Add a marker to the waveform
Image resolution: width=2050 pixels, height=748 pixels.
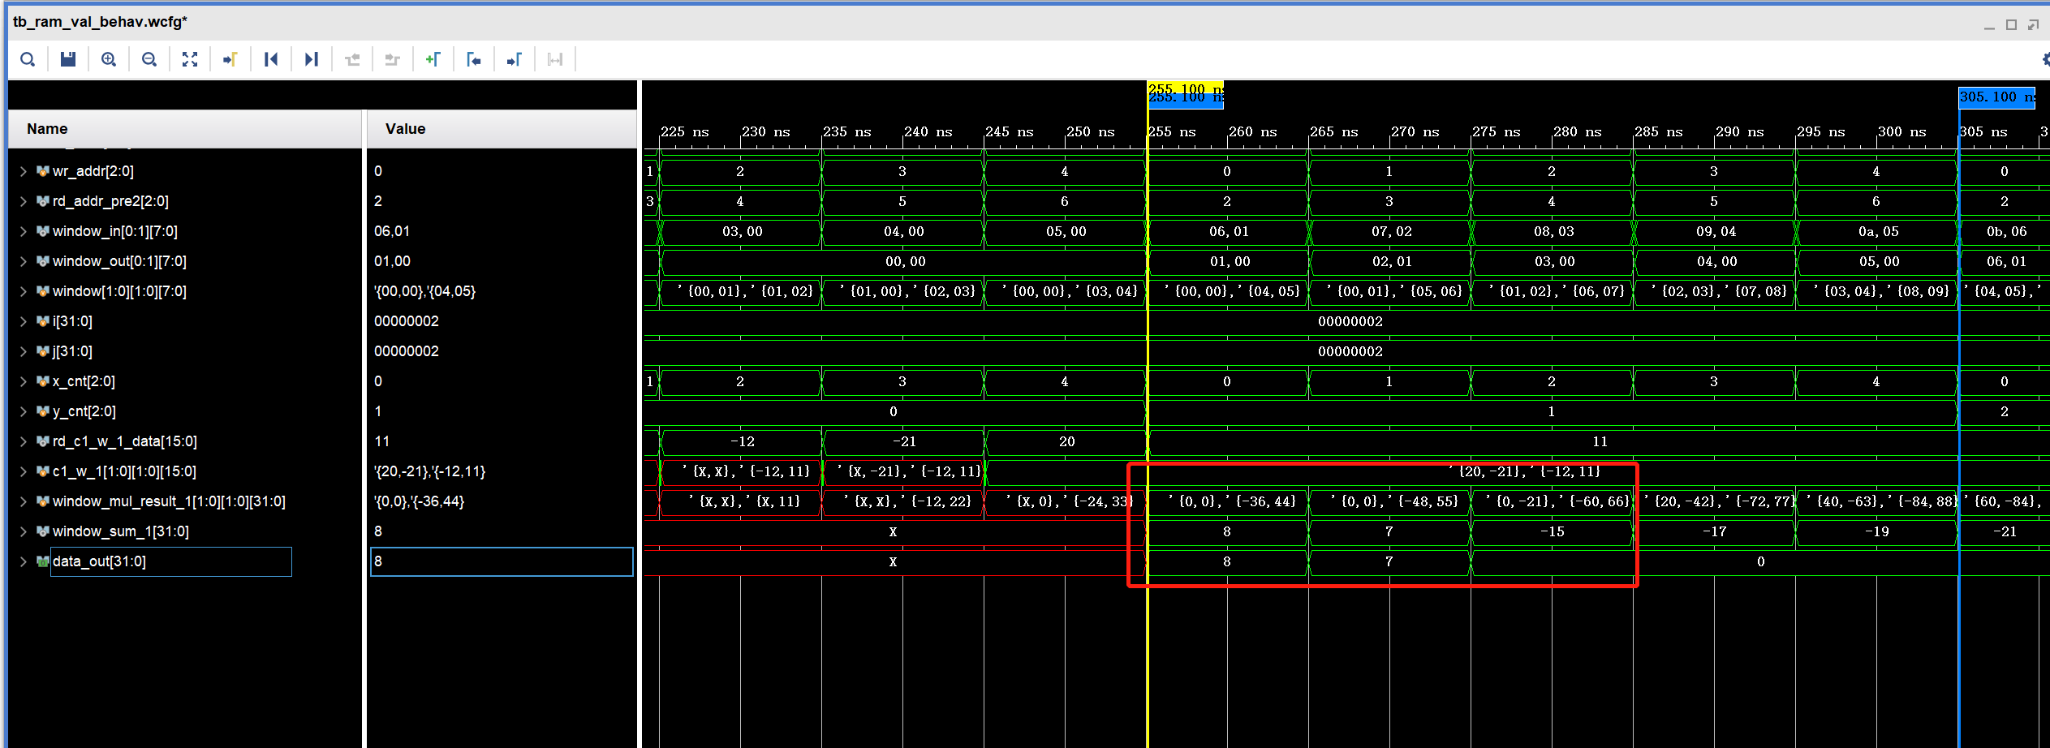(x=433, y=59)
